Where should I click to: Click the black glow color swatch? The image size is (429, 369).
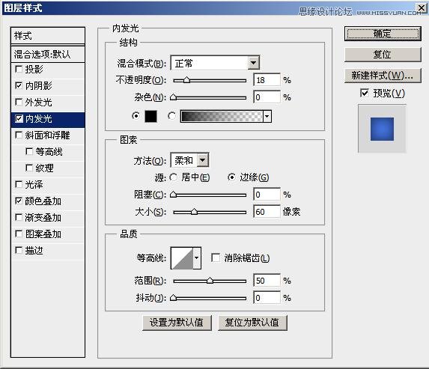point(150,116)
